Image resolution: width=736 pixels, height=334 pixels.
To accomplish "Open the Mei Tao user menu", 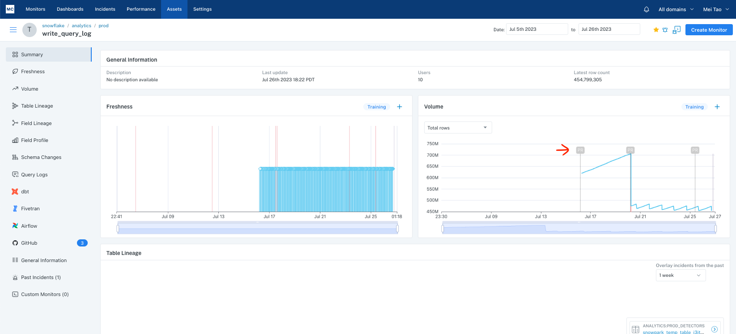I will (716, 9).
